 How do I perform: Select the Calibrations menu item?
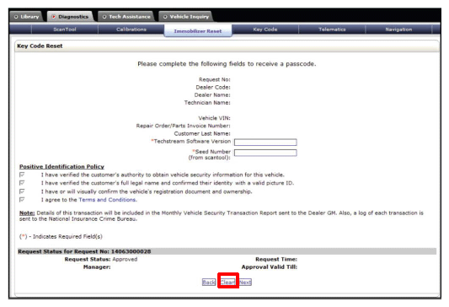131,30
